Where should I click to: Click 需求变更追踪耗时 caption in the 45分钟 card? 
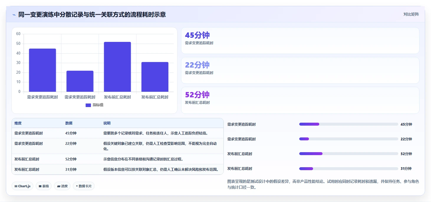point(199,43)
